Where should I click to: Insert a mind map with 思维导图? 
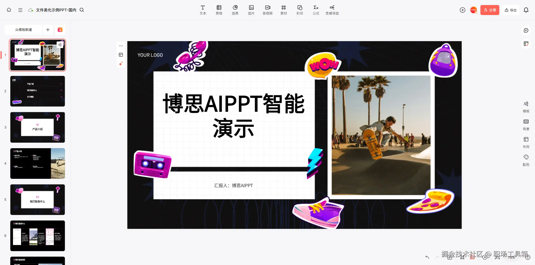point(332,10)
